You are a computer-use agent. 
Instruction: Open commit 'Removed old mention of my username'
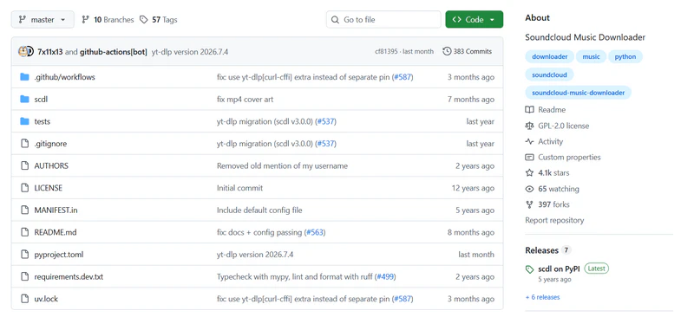pyautogui.click(x=283, y=165)
